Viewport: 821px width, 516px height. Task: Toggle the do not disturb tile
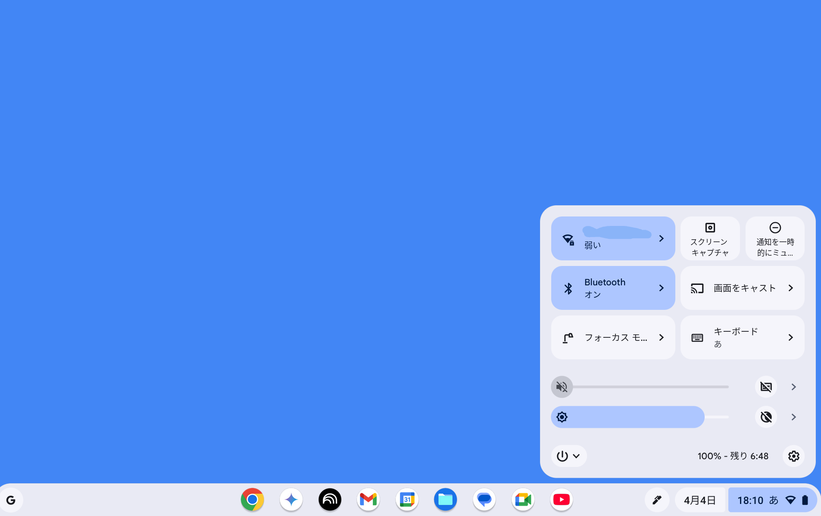click(x=774, y=238)
